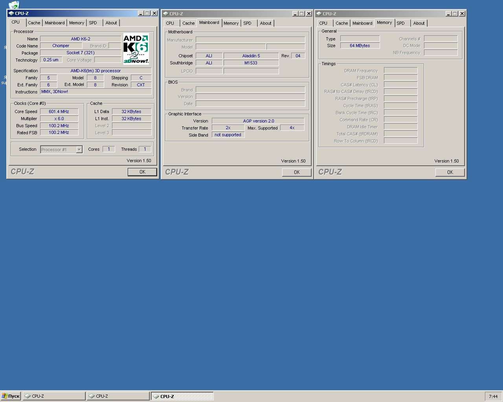Click the L1 Inst. 32 KBytes value
The width and height of the screenshot is (503, 402).
point(131,119)
